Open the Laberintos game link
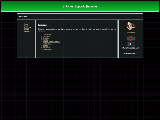Screen dimensions: 160x120 click(47, 34)
